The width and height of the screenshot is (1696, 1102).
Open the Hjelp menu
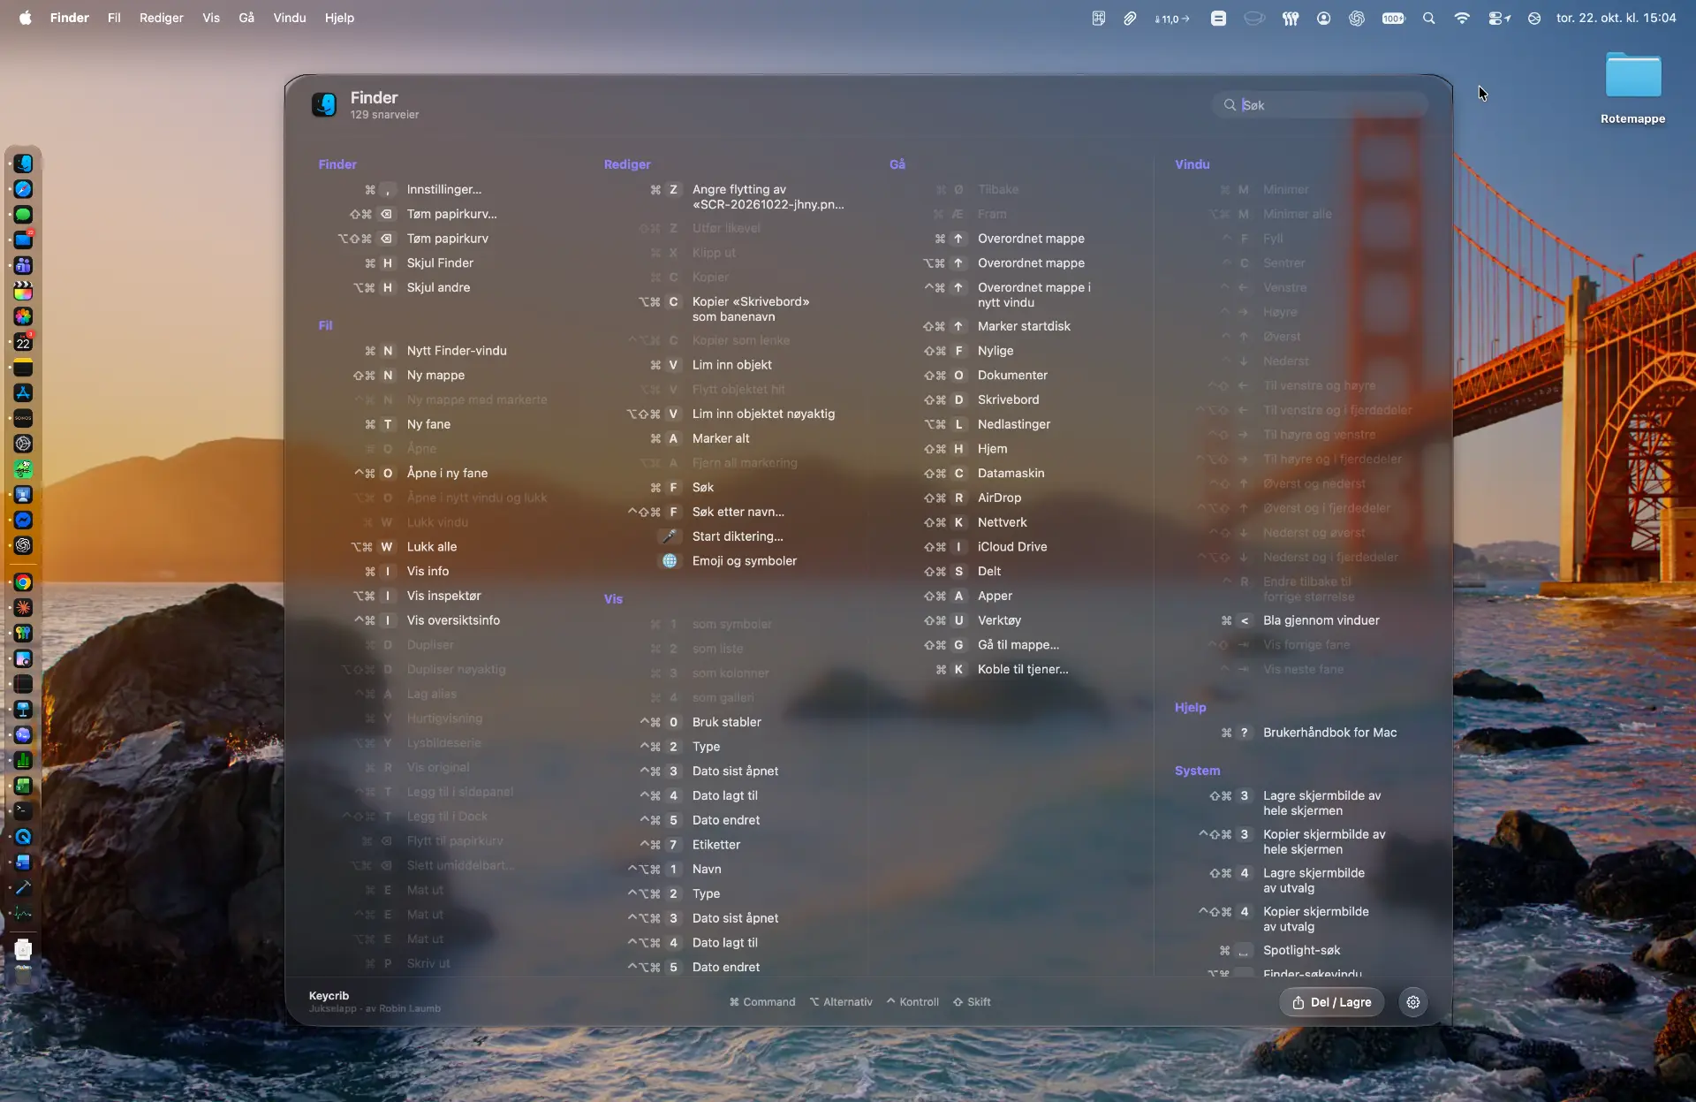click(x=339, y=18)
